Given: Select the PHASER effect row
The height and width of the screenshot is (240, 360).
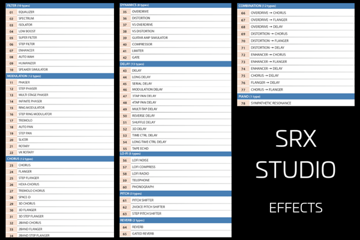Looking at the screenshot, I should tap(59, 82).
